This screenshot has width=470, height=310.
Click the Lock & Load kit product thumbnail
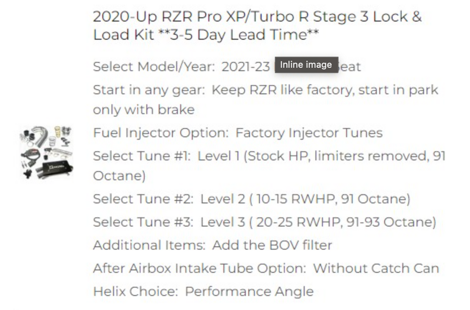click(46, 152)
